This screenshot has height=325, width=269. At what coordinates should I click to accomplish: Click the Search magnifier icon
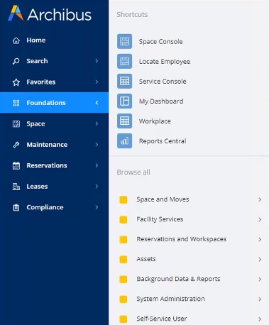click(16, 61)
